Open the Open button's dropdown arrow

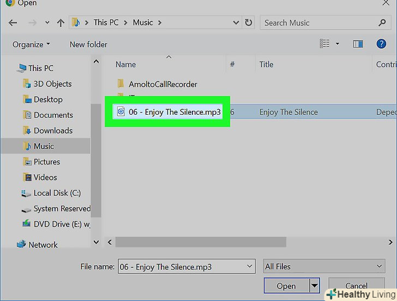[315, 286]
